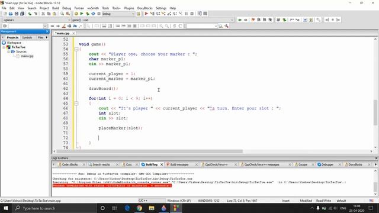
Task: Click the Toggle bookmark flag icon
Action: 253,20
